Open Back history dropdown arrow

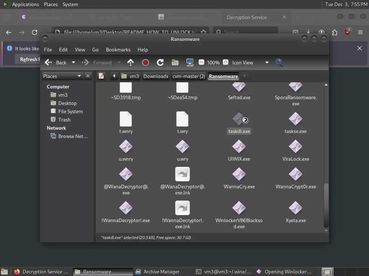(74, 63)
